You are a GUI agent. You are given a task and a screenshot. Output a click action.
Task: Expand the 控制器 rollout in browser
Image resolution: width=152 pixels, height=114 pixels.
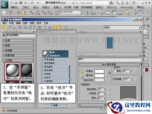18,50
